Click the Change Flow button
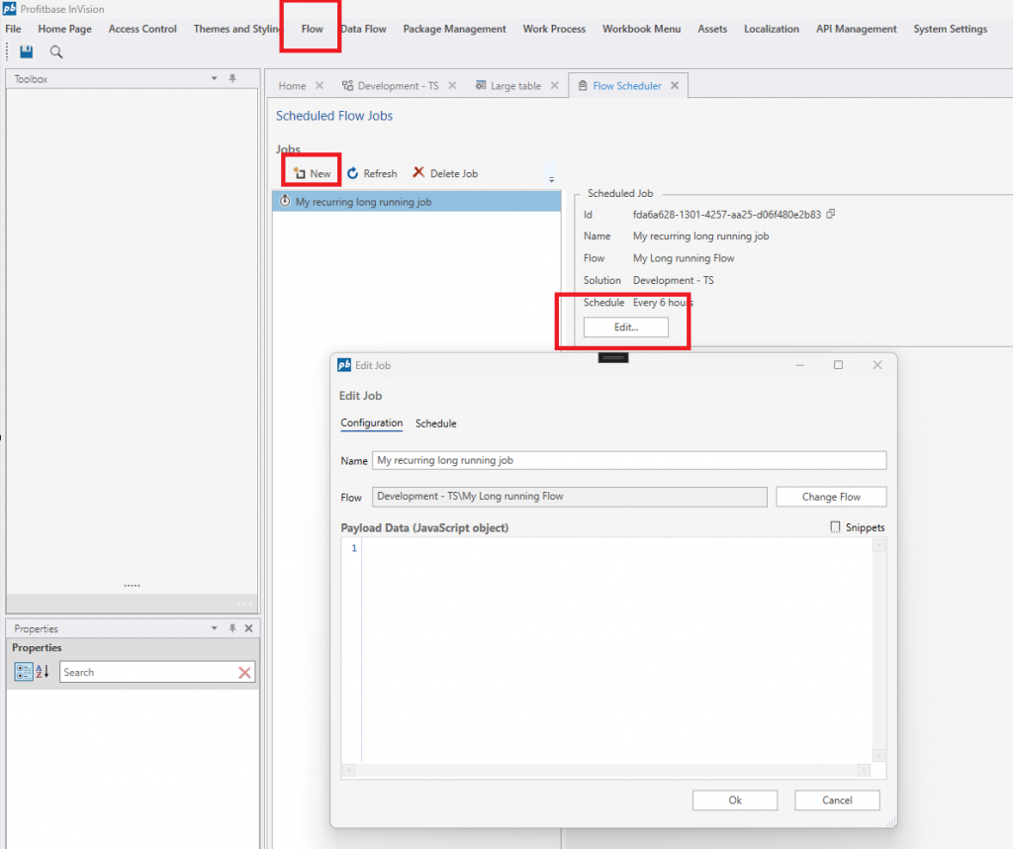The width and height of the screenshot is (1013, 849). 830,497
